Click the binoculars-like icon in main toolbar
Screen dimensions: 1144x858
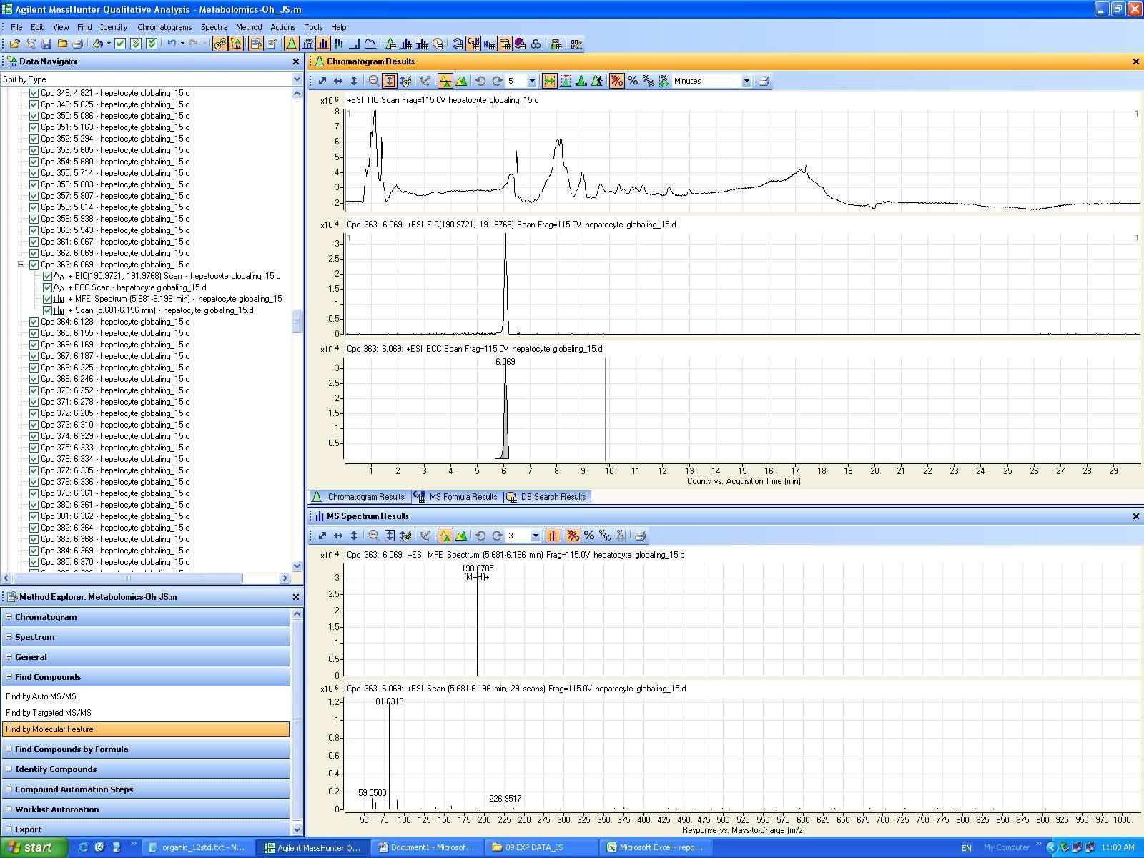pos(536,44)
